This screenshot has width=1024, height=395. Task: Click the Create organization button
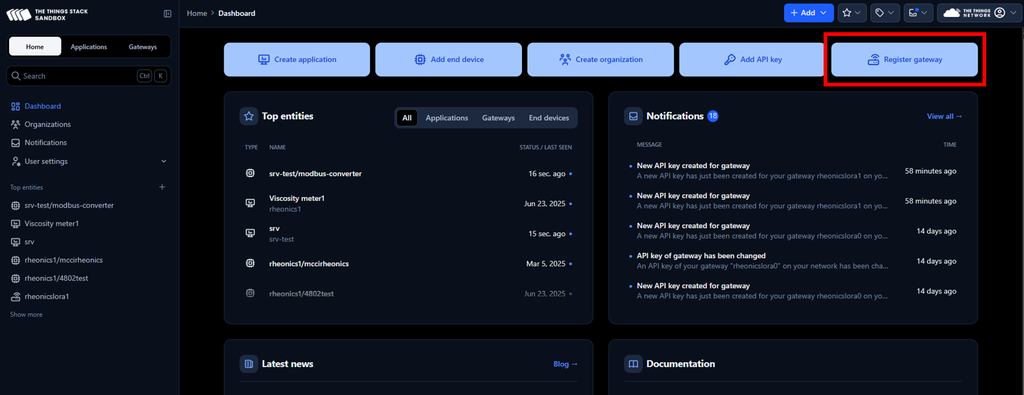click(x=601, y=60)
